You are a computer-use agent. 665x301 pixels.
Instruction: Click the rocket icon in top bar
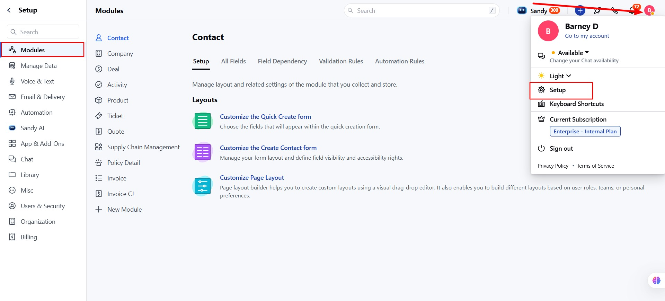pyautogui.click(x=597, y=10)
